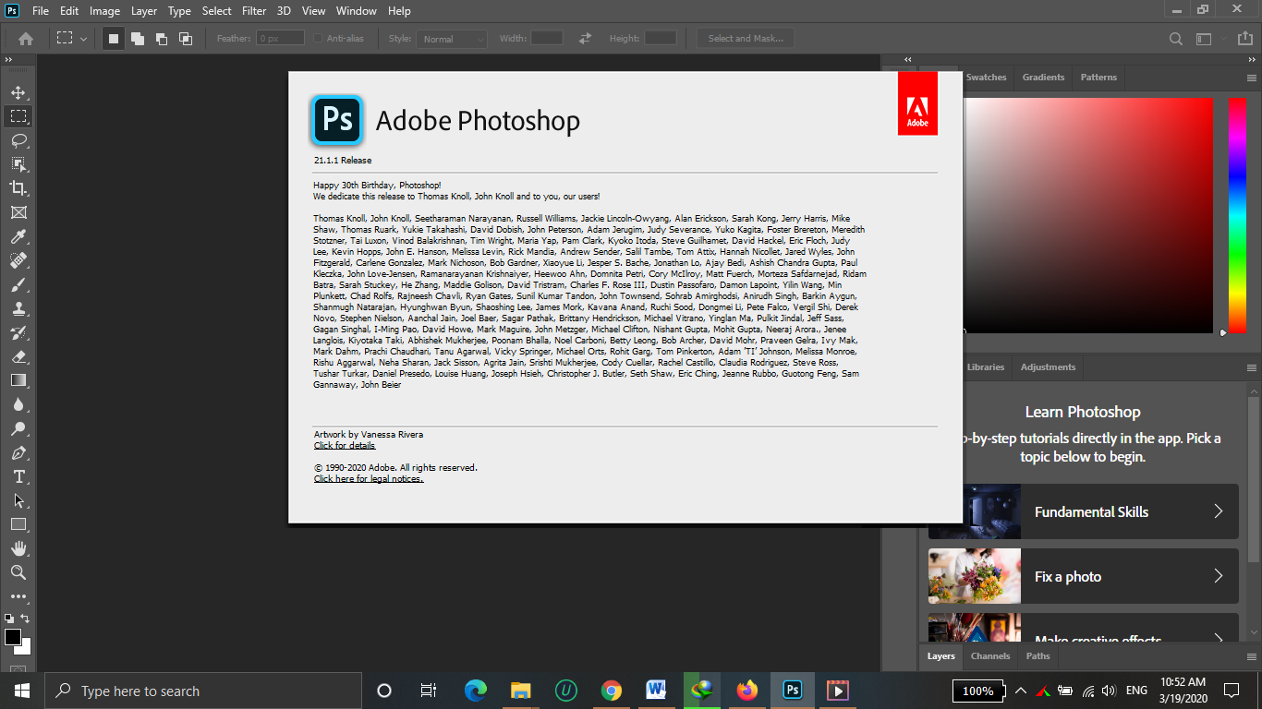Viewport: 1262px width, 709px height.
Task: Click the Feather input field
Action: 281,39
